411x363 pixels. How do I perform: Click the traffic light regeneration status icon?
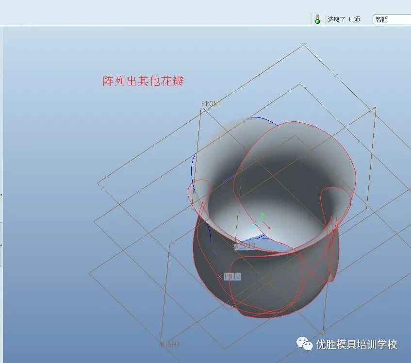point(317,19)
